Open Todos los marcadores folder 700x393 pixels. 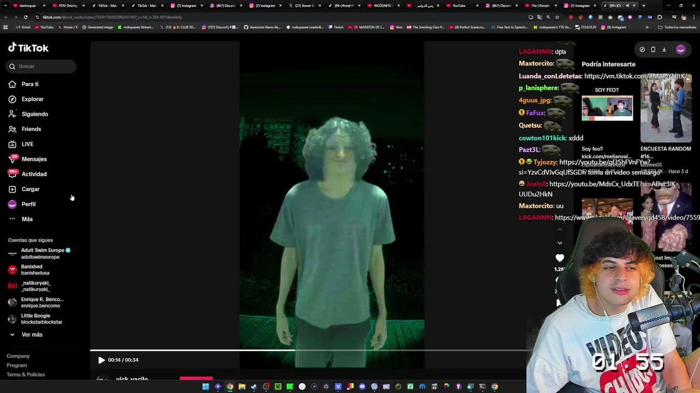click(678, 27)
